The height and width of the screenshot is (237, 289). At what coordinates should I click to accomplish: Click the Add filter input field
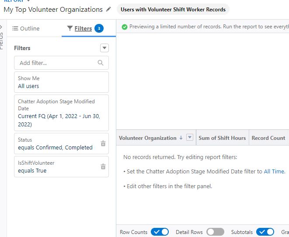57,63
